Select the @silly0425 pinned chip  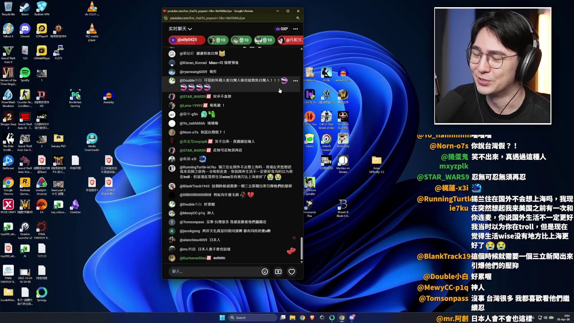[x=187, y=40]
